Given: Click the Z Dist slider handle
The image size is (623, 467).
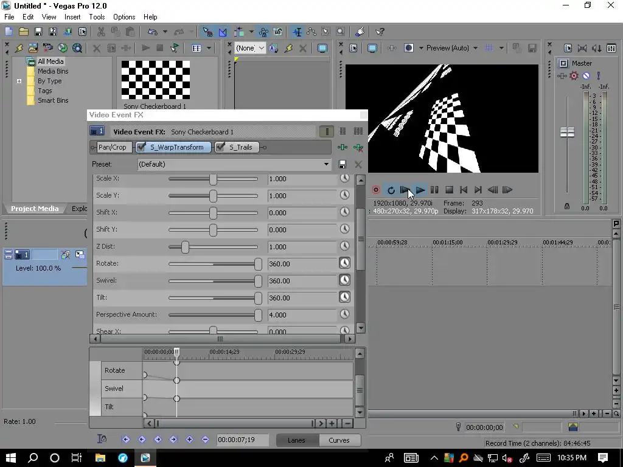Looking at the screenshot, I should pos(185,247).
